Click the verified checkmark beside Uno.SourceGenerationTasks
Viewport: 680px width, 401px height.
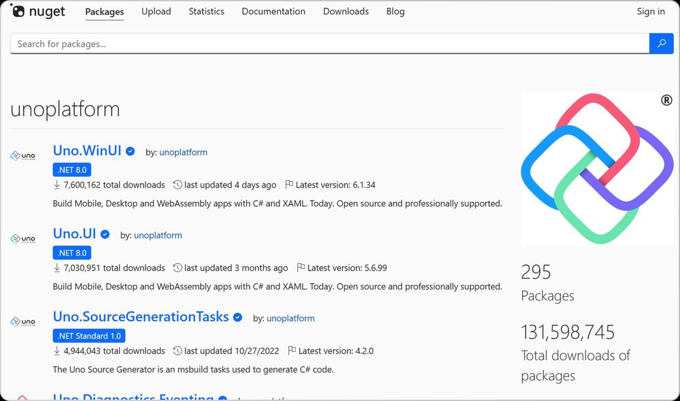coord(237,317)
